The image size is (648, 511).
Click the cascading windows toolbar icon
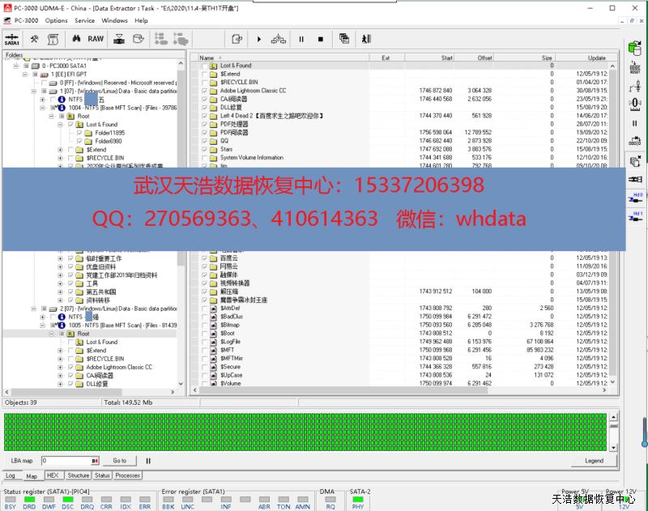344,38
